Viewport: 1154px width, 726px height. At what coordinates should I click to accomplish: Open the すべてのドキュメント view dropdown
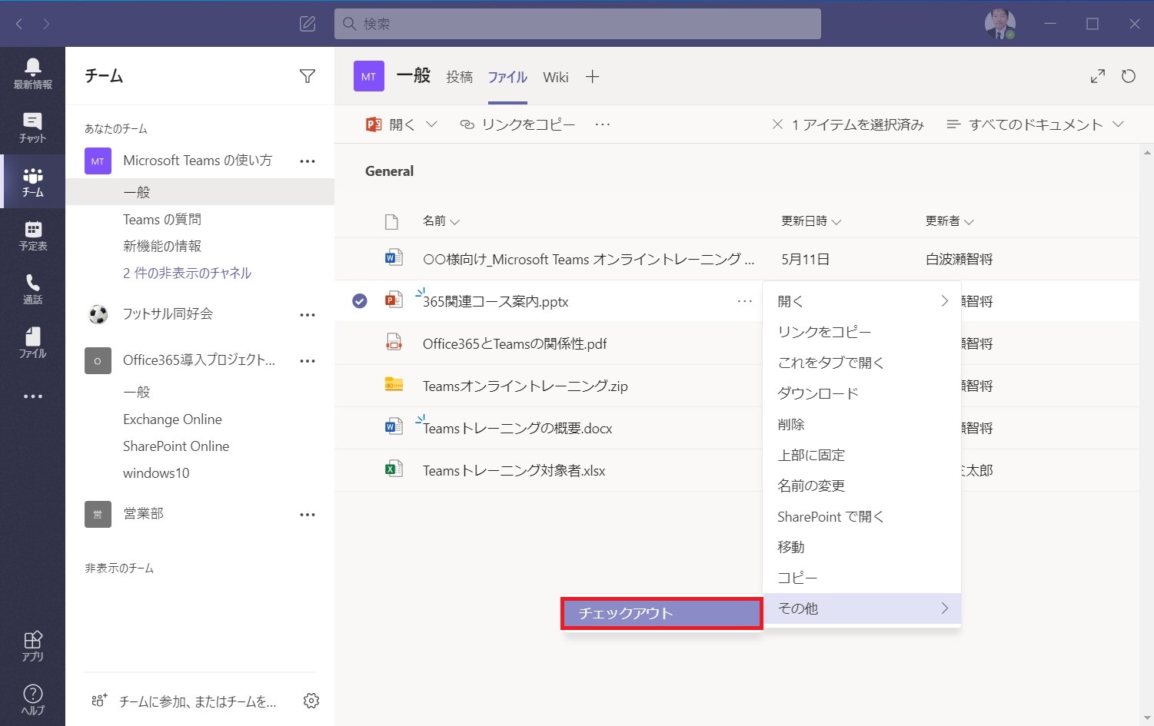(1036, 124)
